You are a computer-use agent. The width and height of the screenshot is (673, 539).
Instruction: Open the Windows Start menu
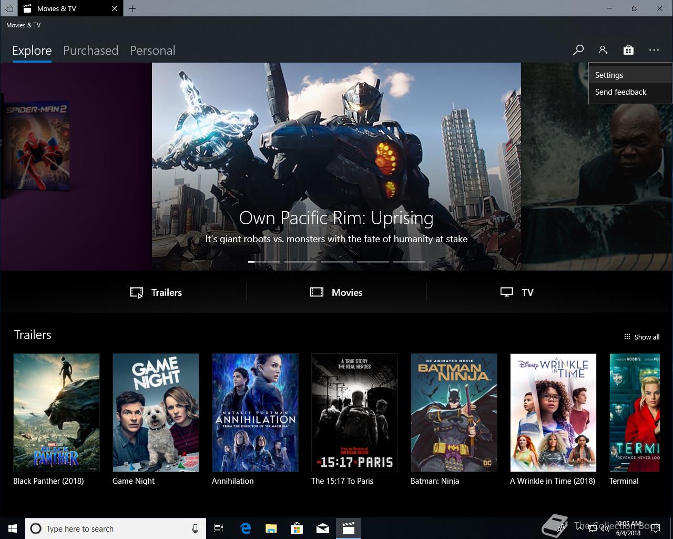(13, 528)
